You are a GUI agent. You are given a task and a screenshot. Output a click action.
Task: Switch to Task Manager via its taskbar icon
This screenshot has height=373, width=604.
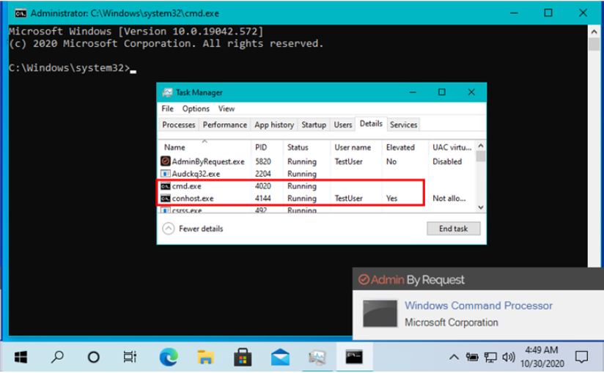317,357
